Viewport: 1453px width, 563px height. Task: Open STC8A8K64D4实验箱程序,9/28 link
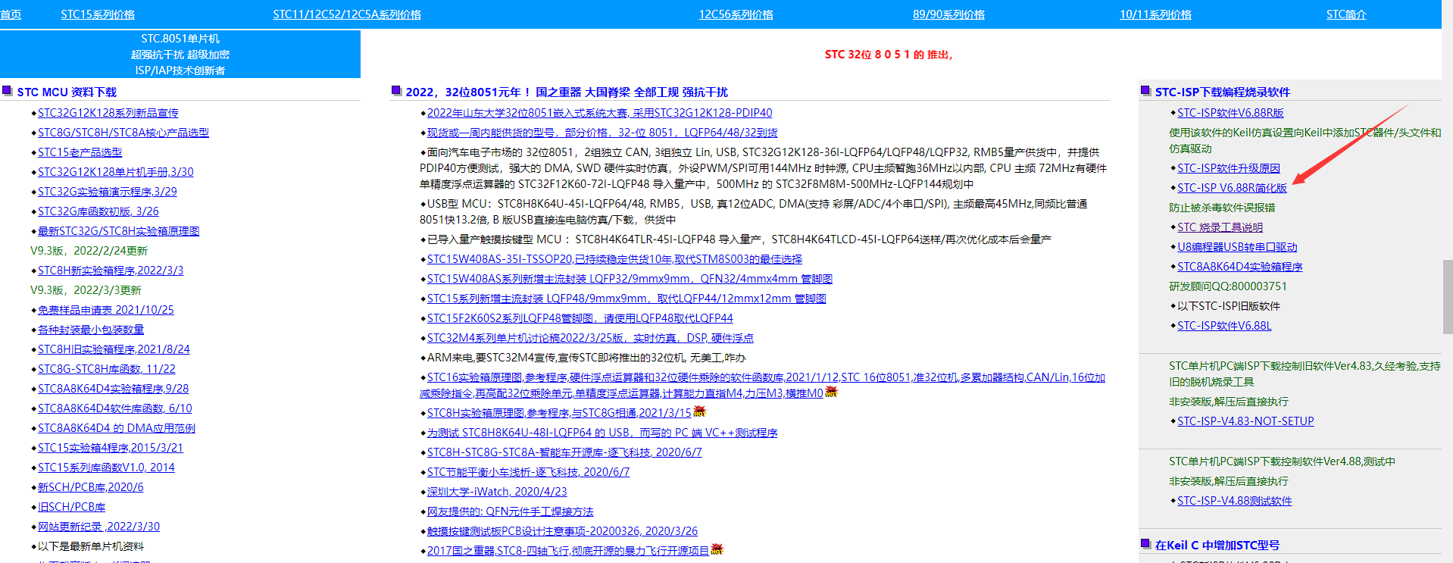click(114, 389)
